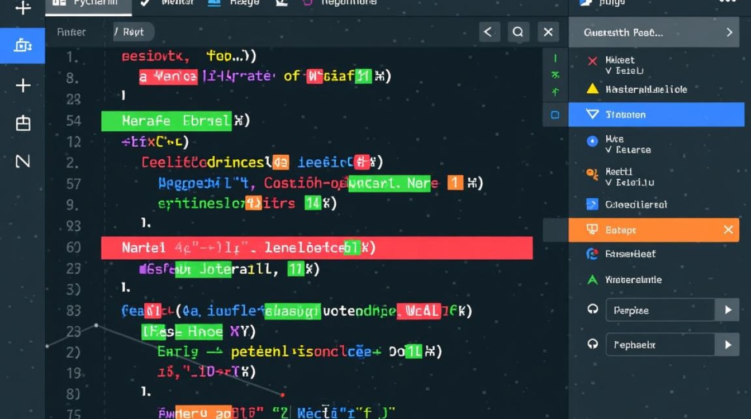Click line number 54 in the gutter
The height and width of the screenshot is (419, 751).
tap(73, 120)
